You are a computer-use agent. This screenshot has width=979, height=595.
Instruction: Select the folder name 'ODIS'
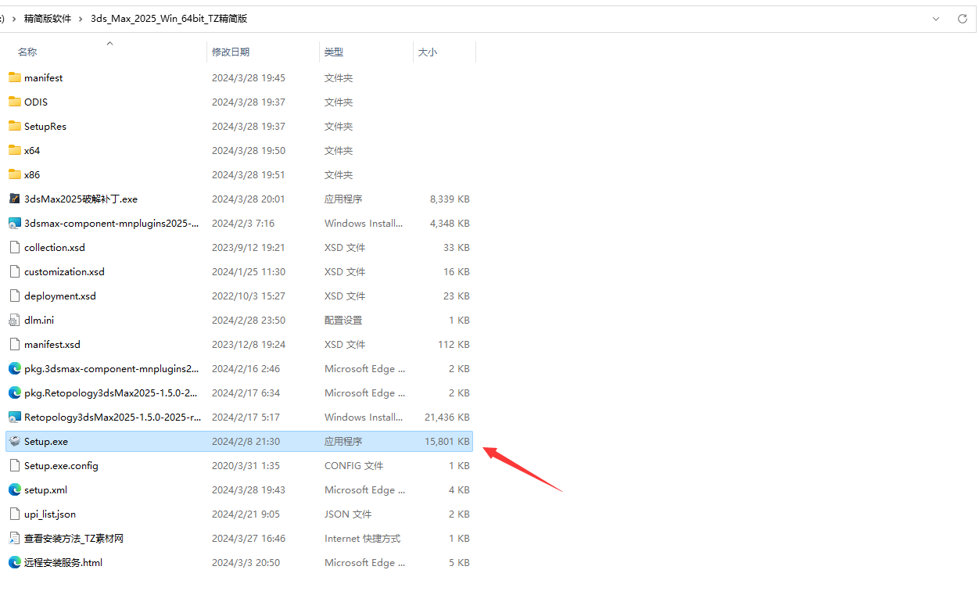[x=36, y=102]
